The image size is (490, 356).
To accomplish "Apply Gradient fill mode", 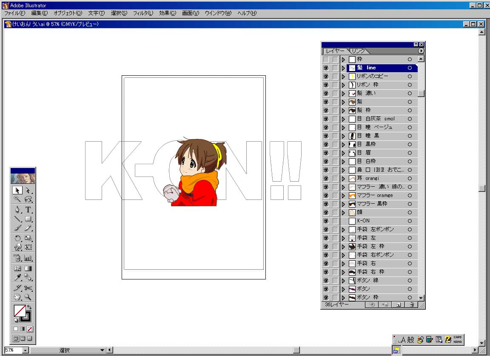I will point(23,329).
